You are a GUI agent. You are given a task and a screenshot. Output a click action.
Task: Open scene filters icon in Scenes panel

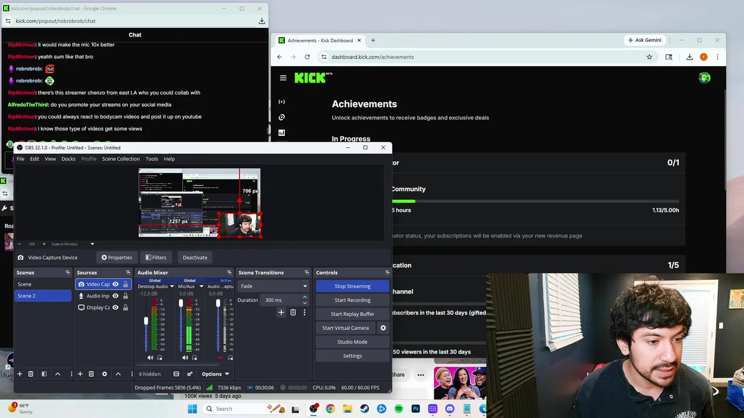44,374
